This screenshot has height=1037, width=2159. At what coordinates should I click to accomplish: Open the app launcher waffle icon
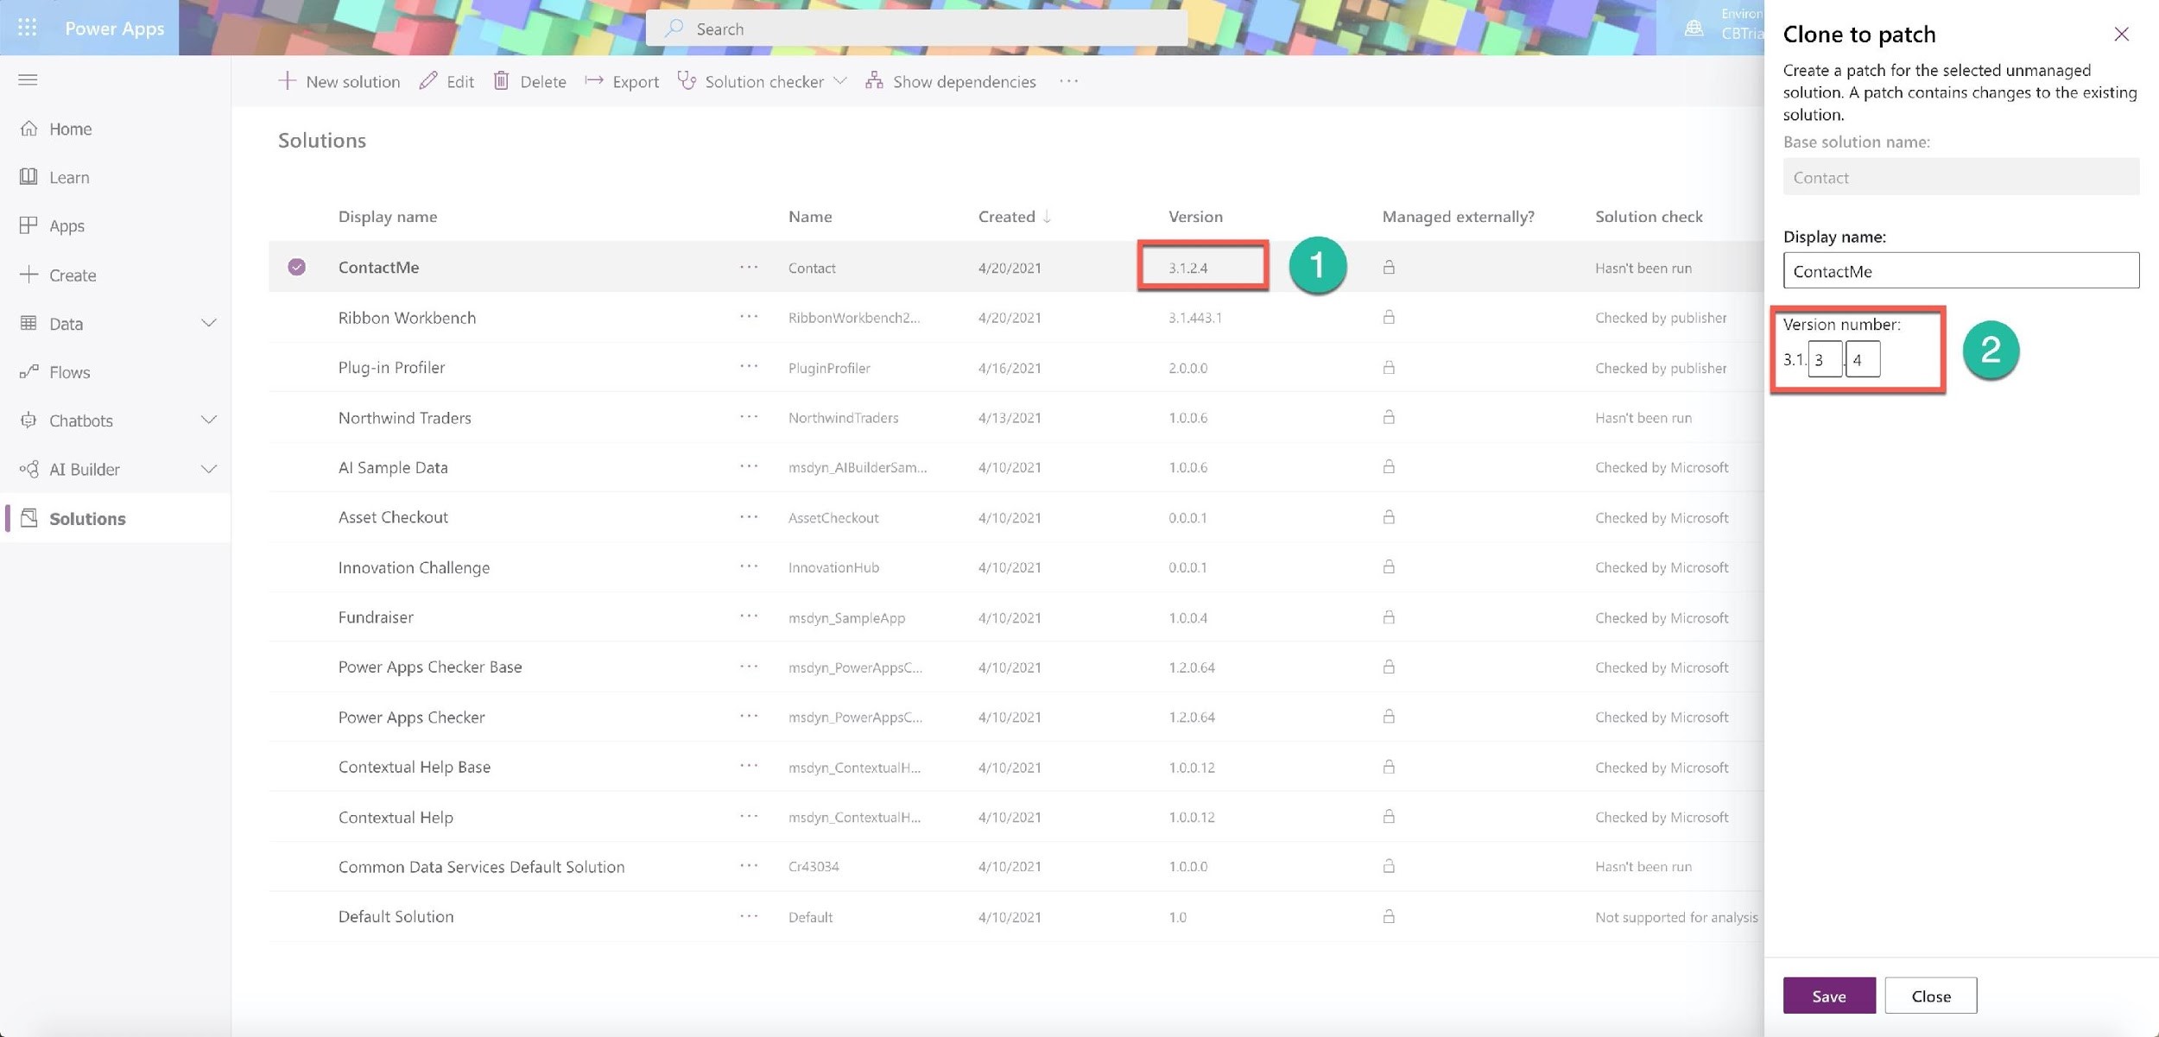[28, 28]
